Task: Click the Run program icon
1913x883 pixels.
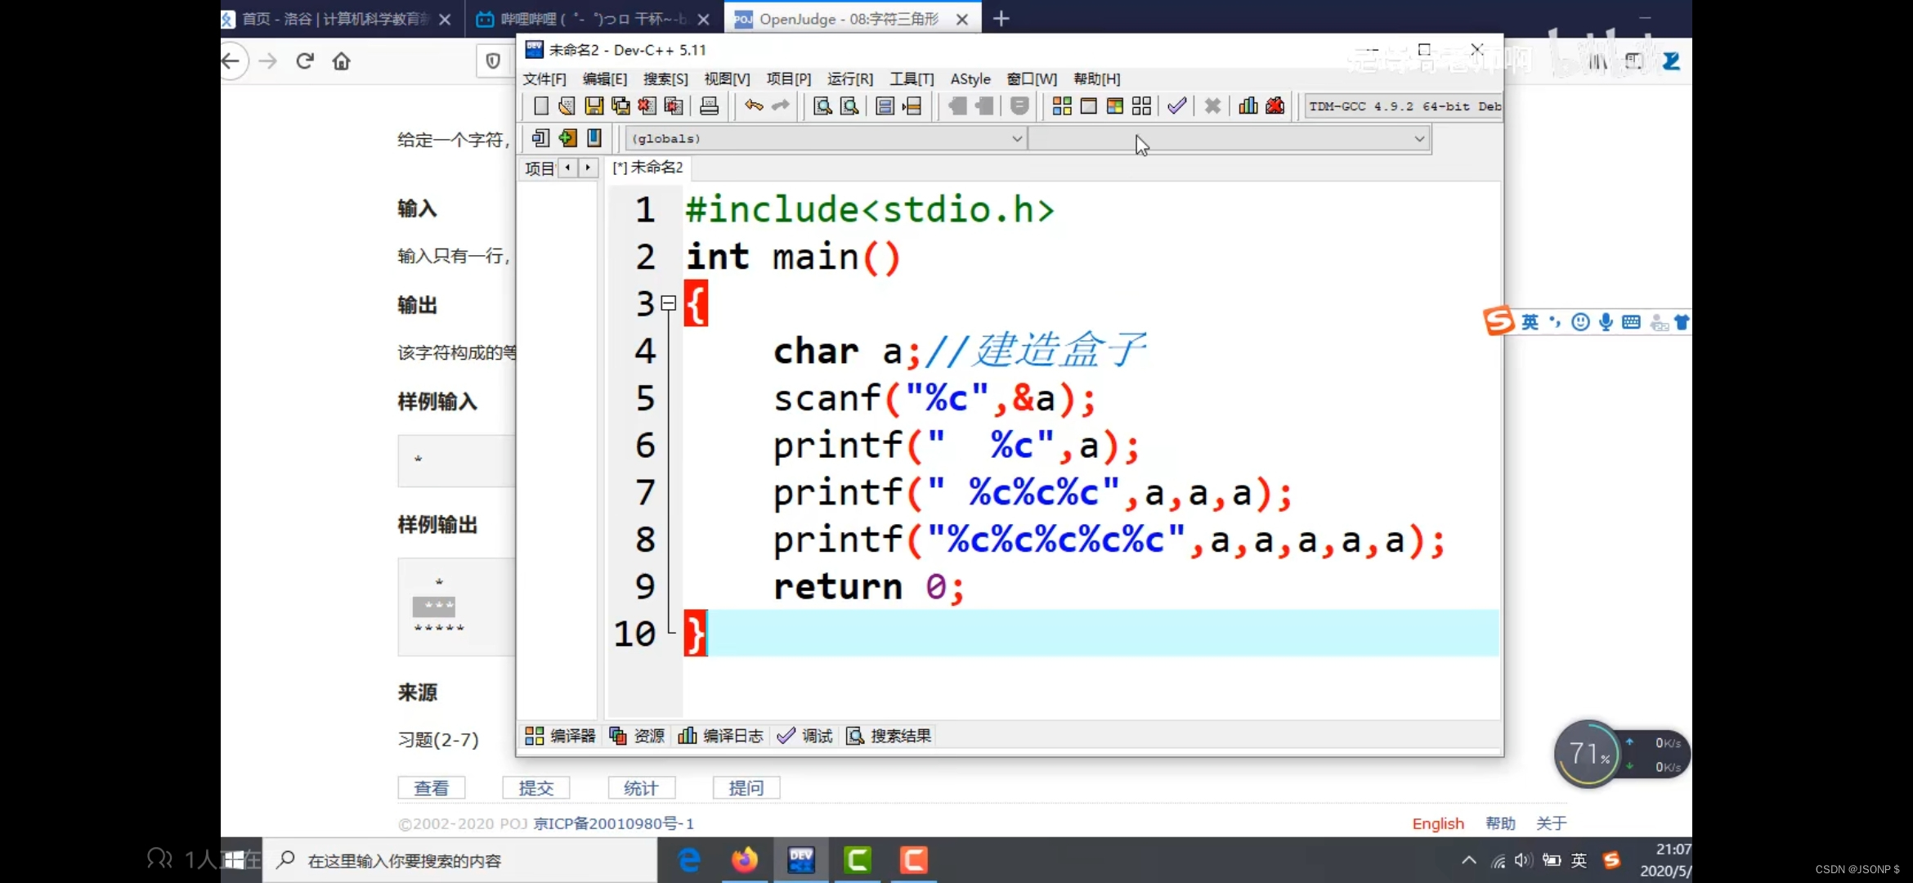Action: pyautogui.click(x=1088, y=106)
